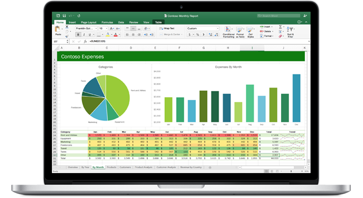Open Cell Styles gallery
The image size is (363, 198).
click(x=250, y=32)
